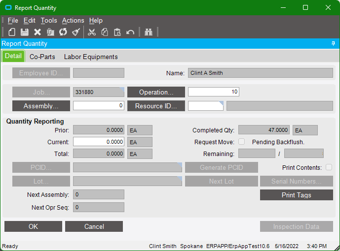Viewport: 340px width, 251px height.
Task: Click the OK button
Action: click(x=33, y=226)
